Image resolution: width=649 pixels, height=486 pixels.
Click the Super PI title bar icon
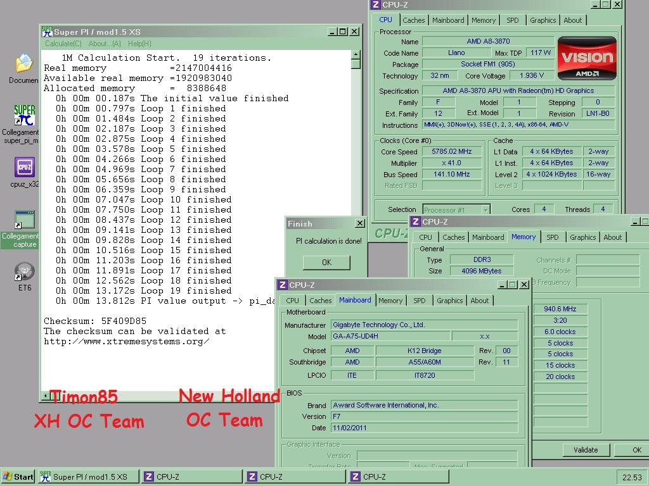(47, 32)
